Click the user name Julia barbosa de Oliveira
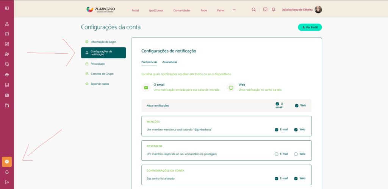The image size is (388, 189). [297, 10]
